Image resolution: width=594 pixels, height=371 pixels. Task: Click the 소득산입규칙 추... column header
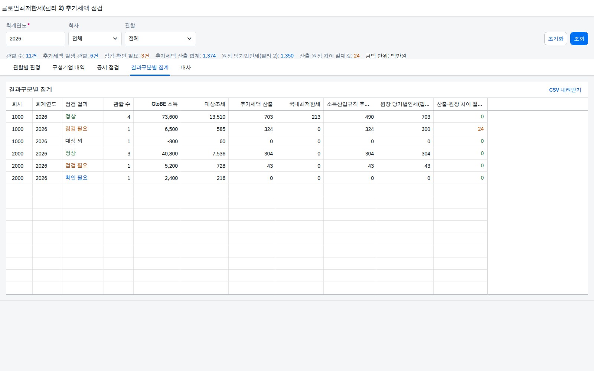click(x=350, y=104)
